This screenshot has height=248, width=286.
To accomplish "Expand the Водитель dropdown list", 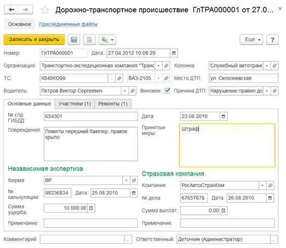I will coord(125,91).
